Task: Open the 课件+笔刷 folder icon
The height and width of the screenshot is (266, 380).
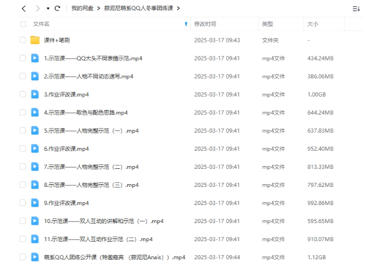Action: tap(35, 40)
